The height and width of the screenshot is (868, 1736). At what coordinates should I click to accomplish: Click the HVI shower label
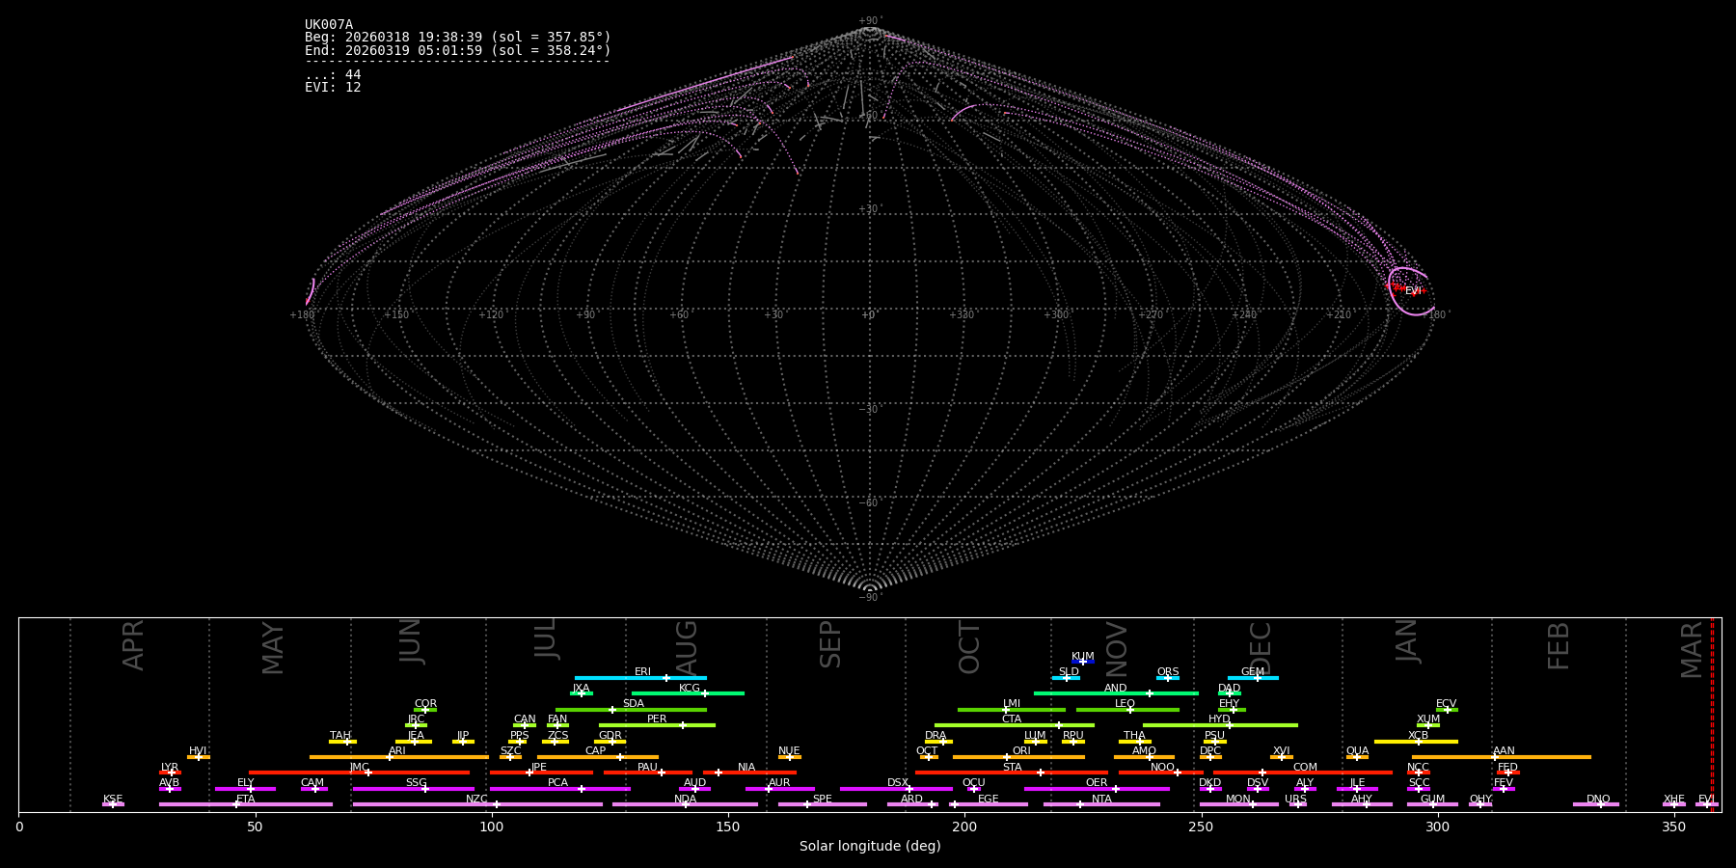[198, 750]
